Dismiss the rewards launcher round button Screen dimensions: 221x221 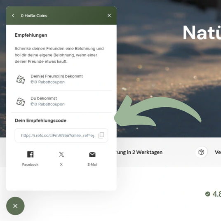[15, 206]
